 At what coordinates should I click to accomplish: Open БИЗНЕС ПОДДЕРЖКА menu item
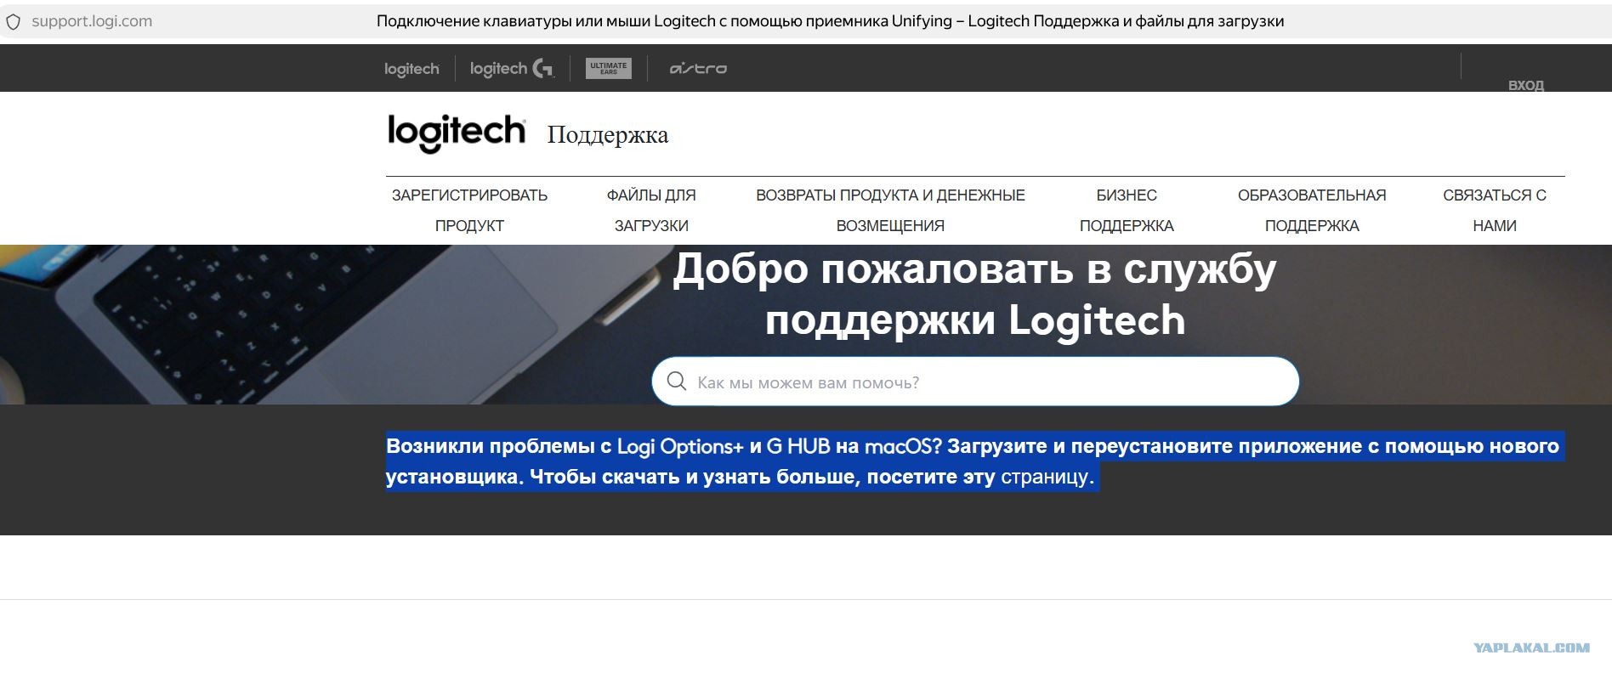[x=1127, y=210]
